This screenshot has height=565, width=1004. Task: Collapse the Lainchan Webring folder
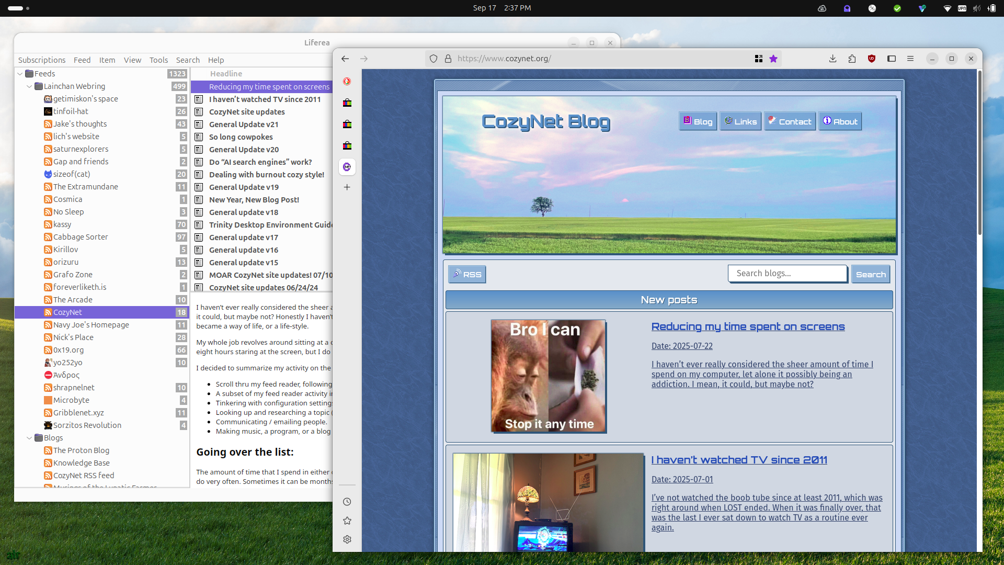29,86
